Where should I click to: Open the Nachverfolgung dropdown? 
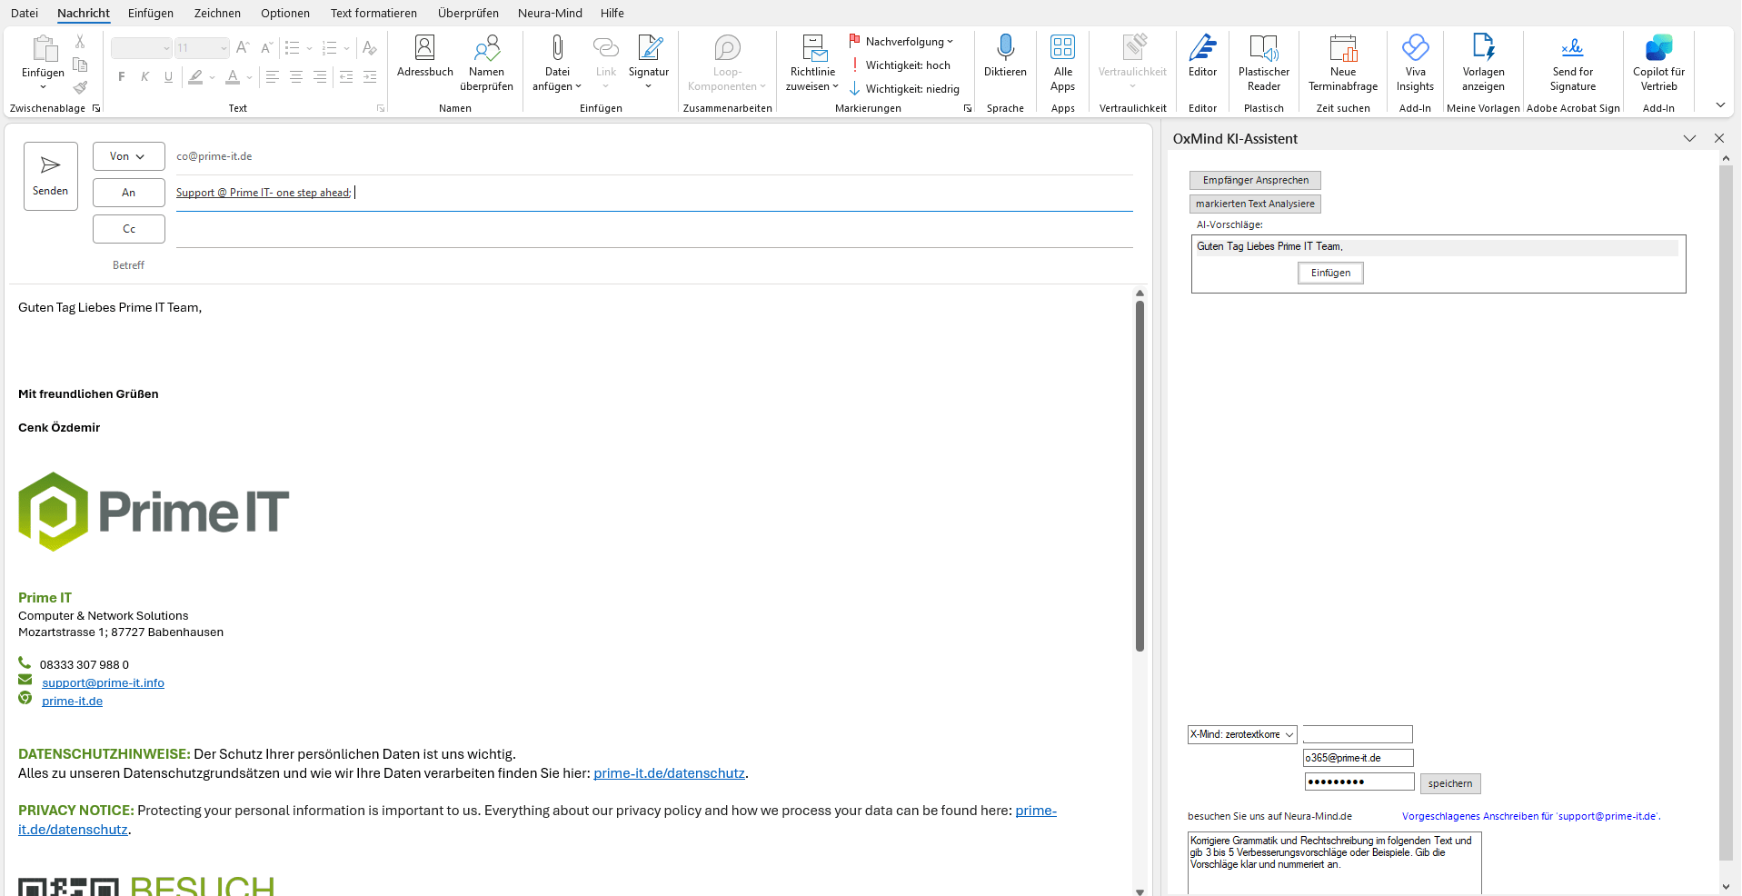(x=901, y=42)
